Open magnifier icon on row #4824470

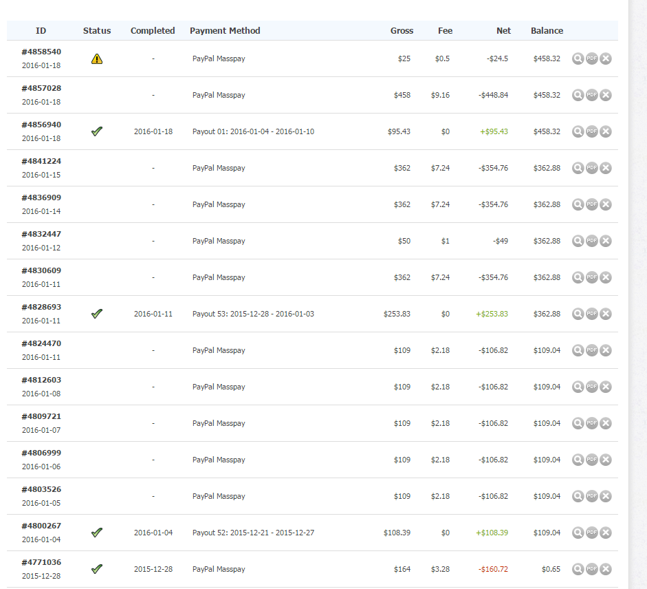click(x=578, y=350)
